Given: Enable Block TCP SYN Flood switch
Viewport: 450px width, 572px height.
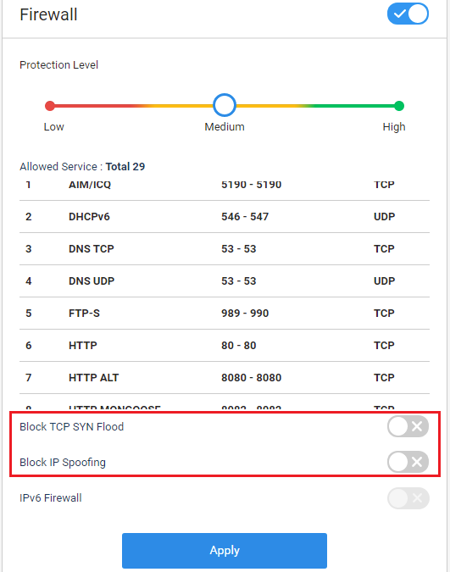Looking at the screenshot, I should (408, 426).
